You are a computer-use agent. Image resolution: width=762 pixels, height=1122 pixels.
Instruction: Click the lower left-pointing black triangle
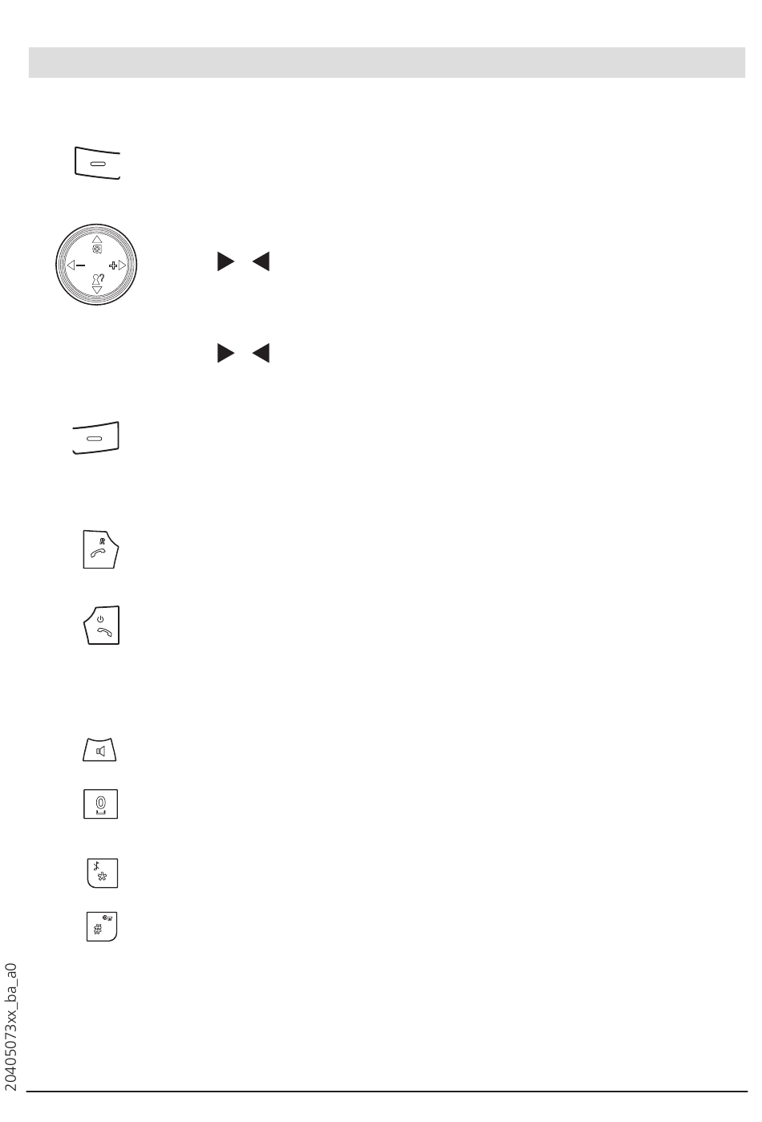[x=261, y=354]
